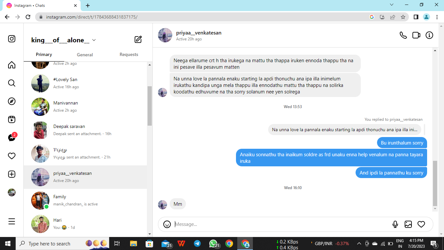Open the emoji picker in the message box
This screenshot has height=250, width=444.
tap(167, 224)
